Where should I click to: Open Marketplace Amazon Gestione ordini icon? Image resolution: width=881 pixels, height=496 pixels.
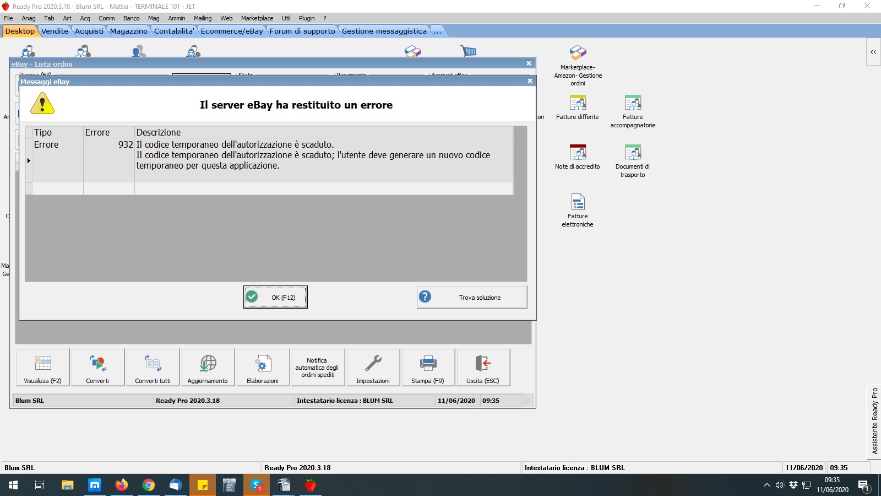point(578,66)
